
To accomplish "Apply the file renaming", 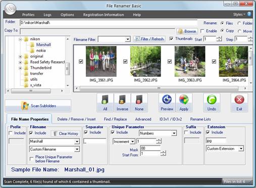I will [184, 103].
